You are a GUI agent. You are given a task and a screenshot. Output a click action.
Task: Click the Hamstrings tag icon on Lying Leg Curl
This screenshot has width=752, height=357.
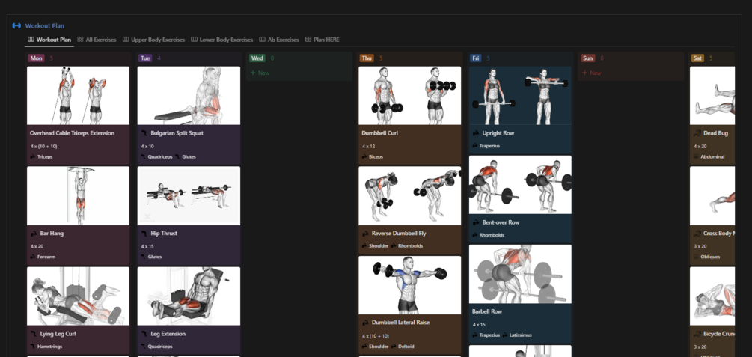click(33, 347)
